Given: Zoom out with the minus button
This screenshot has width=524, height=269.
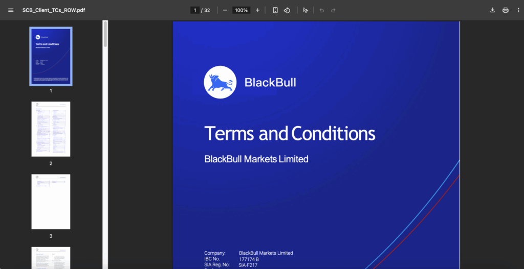Looking at the screenshot, I should coord(225,10).
